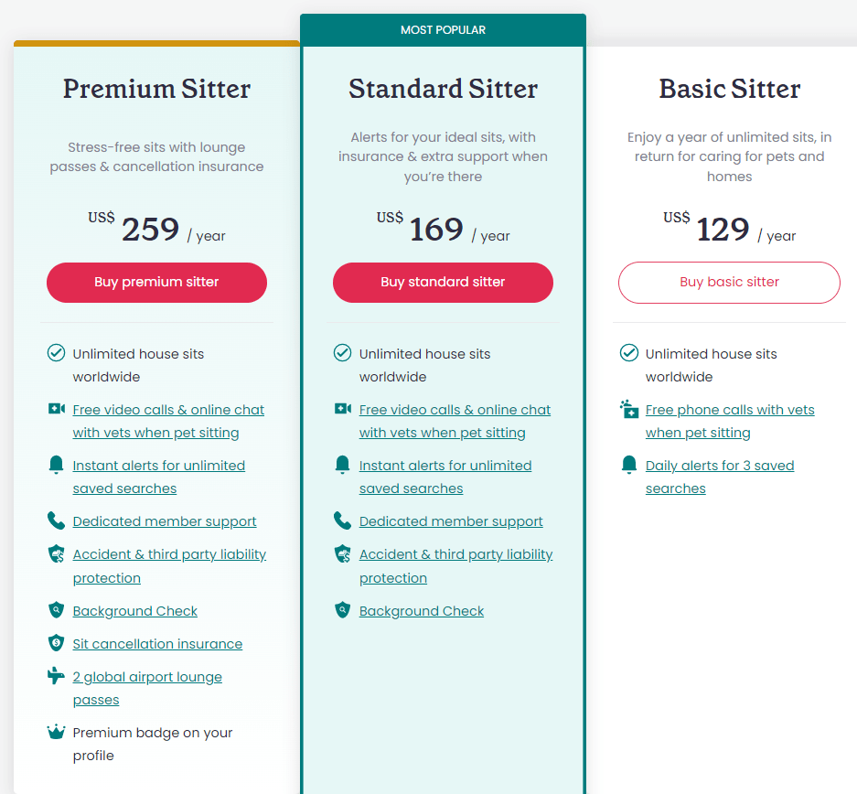Click the bell icon in Basic Sitter
857x794 pixels.
tap(628, 465)
